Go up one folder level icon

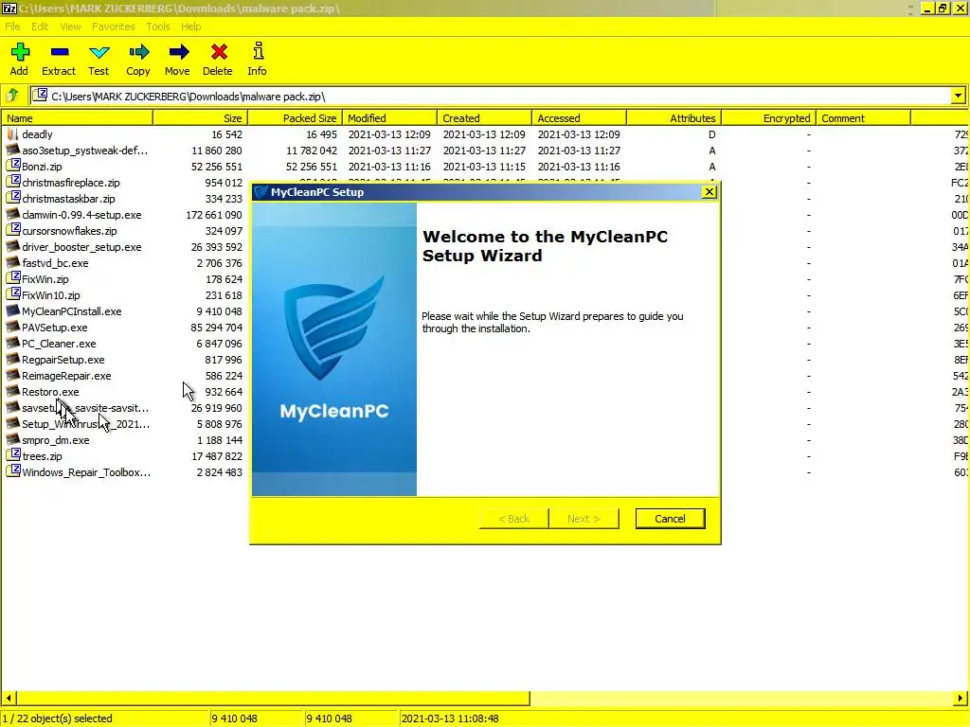click(x=13, y=96)
